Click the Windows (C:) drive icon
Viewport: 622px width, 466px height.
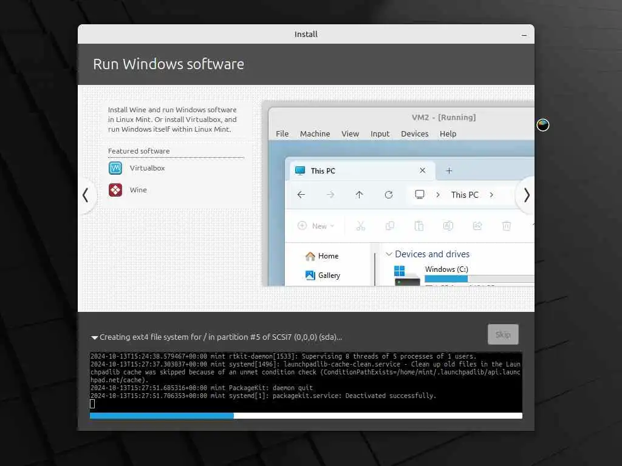pos(406,275)
